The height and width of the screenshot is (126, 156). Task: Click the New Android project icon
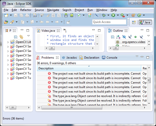pyautogui.click(x=90, y=15)
